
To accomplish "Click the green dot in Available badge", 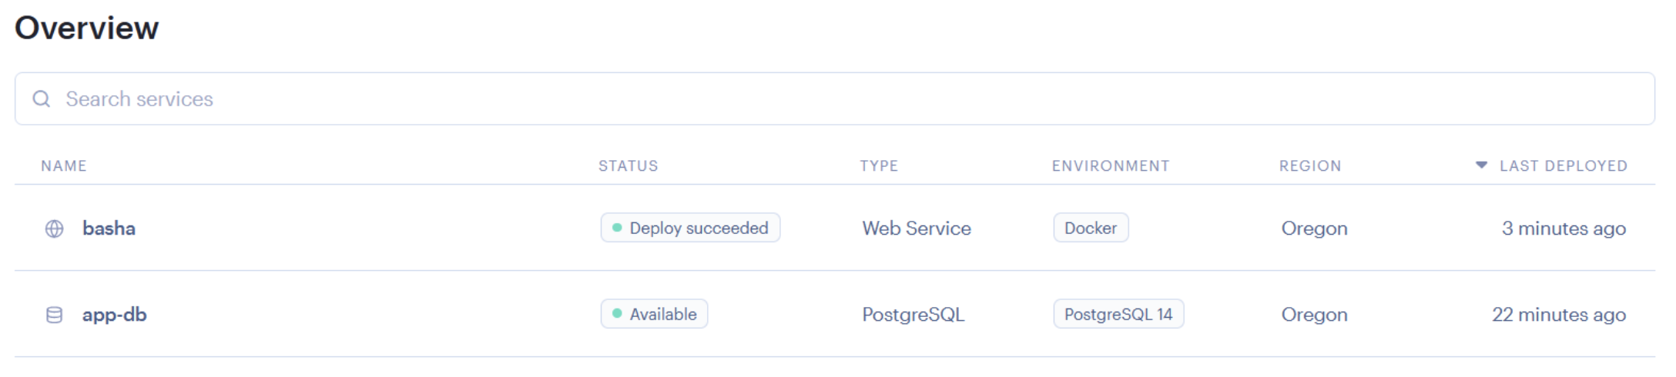I will (617, 314).
